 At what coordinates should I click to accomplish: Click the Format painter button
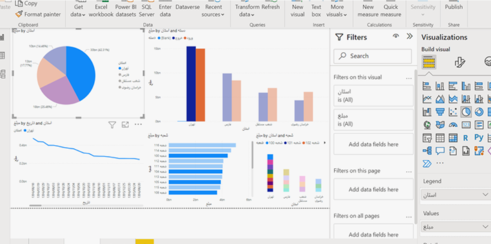38,14
